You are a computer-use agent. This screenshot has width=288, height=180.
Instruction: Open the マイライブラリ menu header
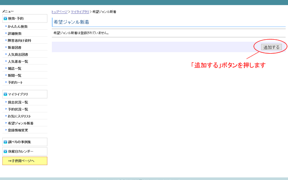click(25, 94)
